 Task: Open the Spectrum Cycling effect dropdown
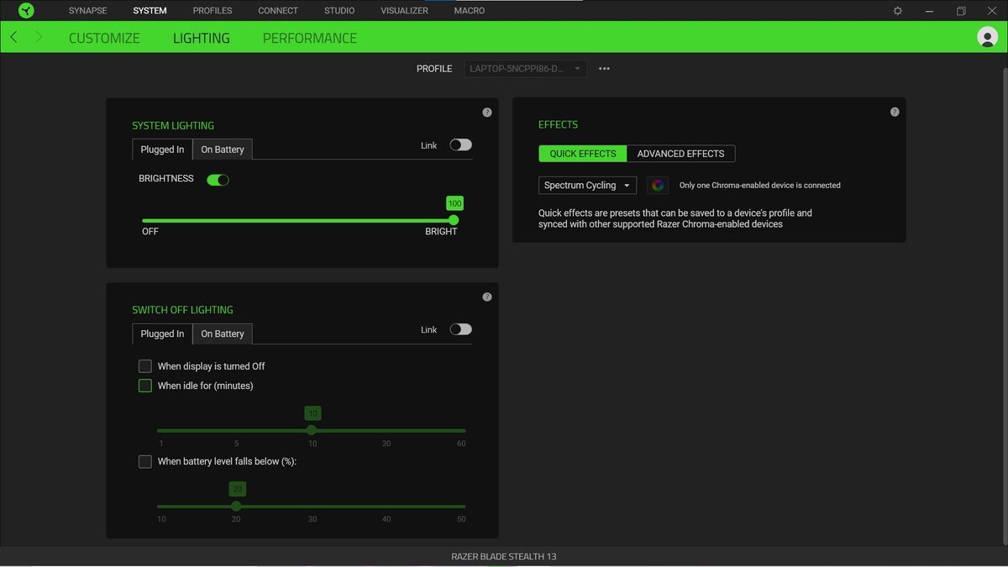point(587,186)
